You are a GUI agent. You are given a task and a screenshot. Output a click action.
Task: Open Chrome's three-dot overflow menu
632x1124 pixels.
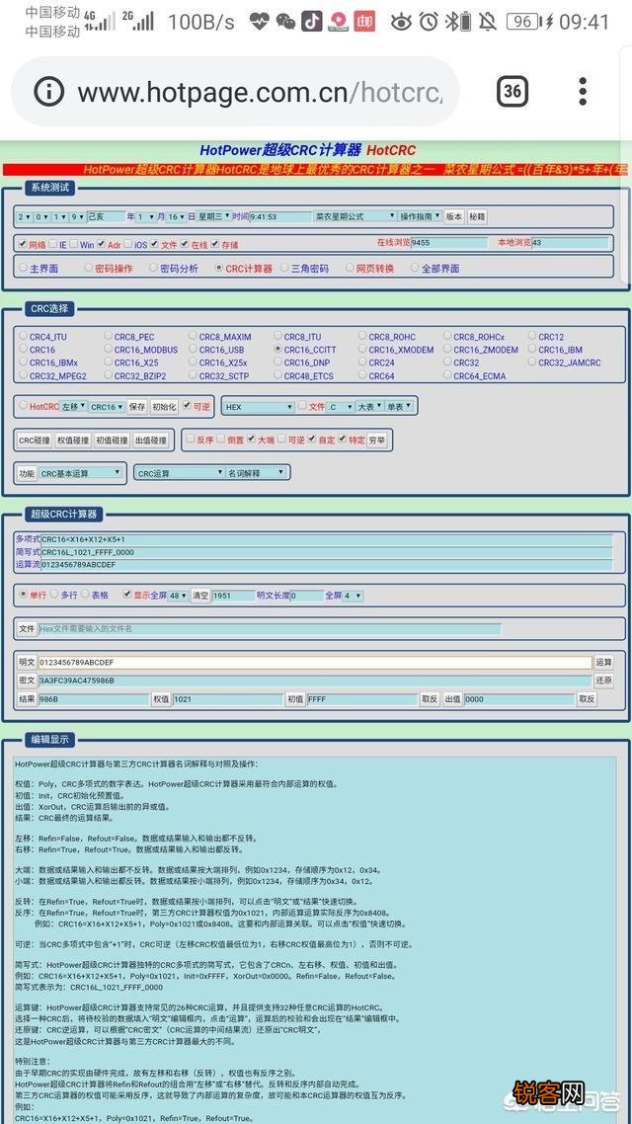583,92
